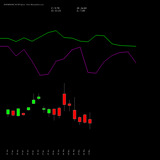Select the 24 Apr date label

tap(38, 152)
